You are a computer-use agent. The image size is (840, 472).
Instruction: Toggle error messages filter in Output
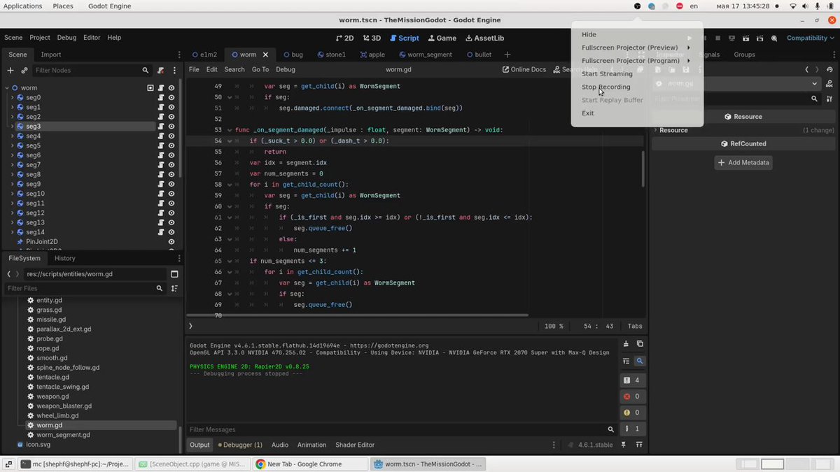[631, 396]
